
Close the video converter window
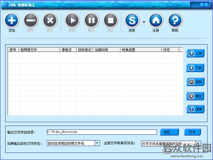click(207, 5)
